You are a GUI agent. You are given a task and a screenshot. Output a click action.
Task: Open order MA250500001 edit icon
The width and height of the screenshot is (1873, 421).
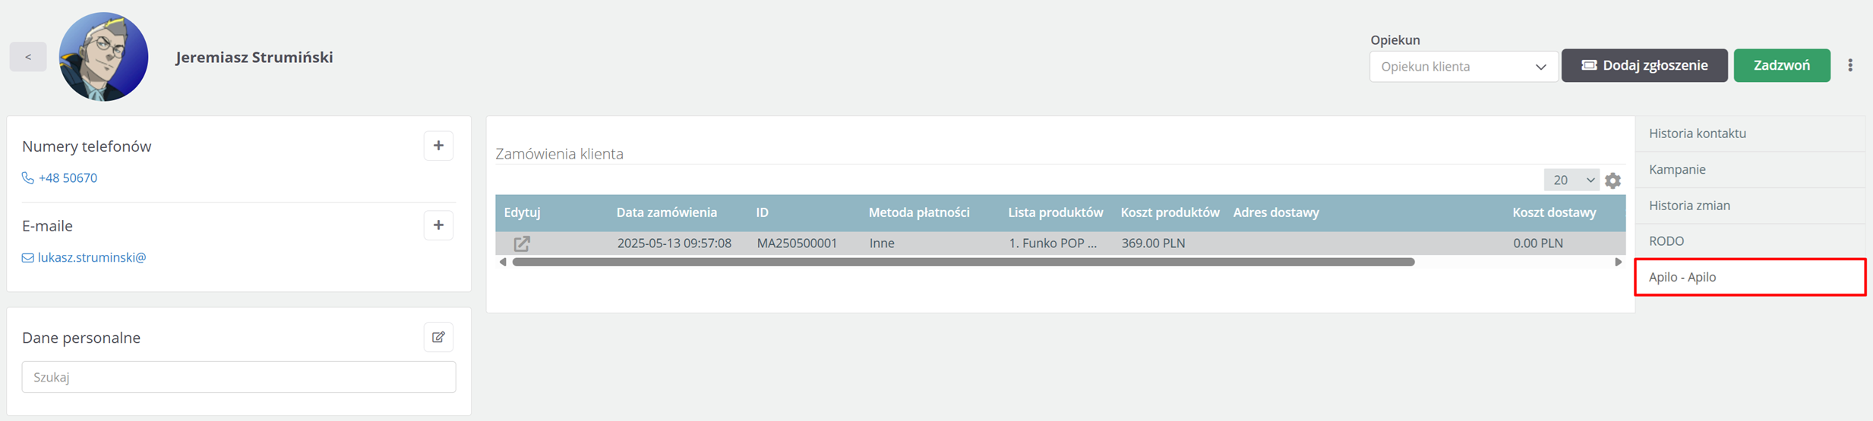tap(522, 243)
